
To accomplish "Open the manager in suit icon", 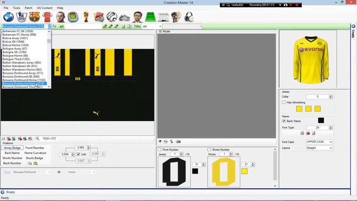I will pyautogui.click(x=138, y=17).
